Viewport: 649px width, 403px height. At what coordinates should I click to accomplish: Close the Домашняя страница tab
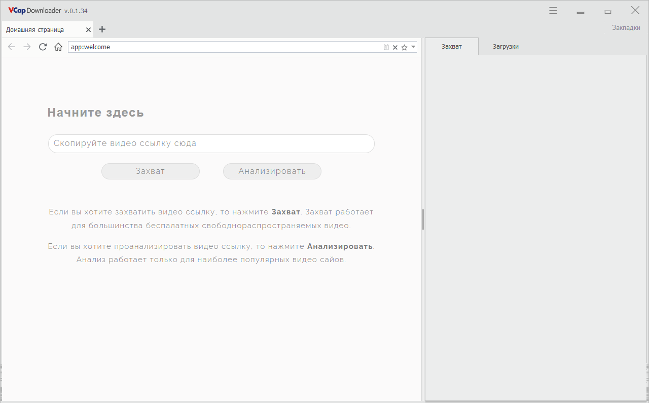[88, 30]
